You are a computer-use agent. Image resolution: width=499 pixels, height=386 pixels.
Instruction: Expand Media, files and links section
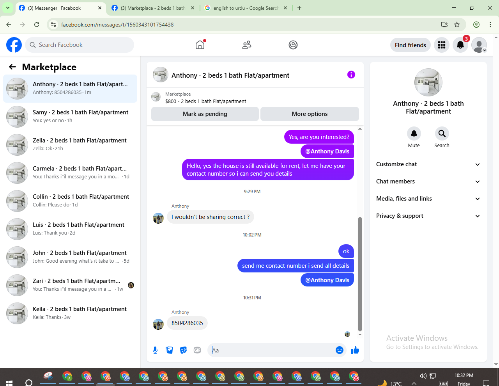428,199
